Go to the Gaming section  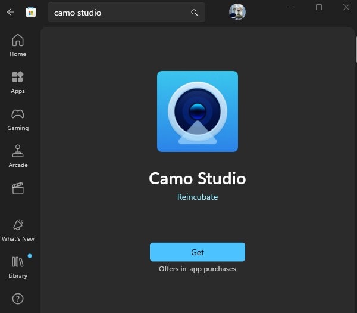point(18,119)
